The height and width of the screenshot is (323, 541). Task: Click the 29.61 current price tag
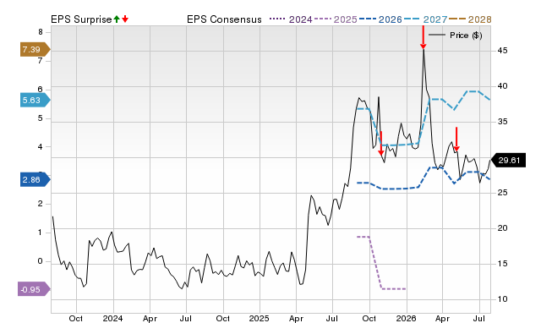click(x=508, y=161)
